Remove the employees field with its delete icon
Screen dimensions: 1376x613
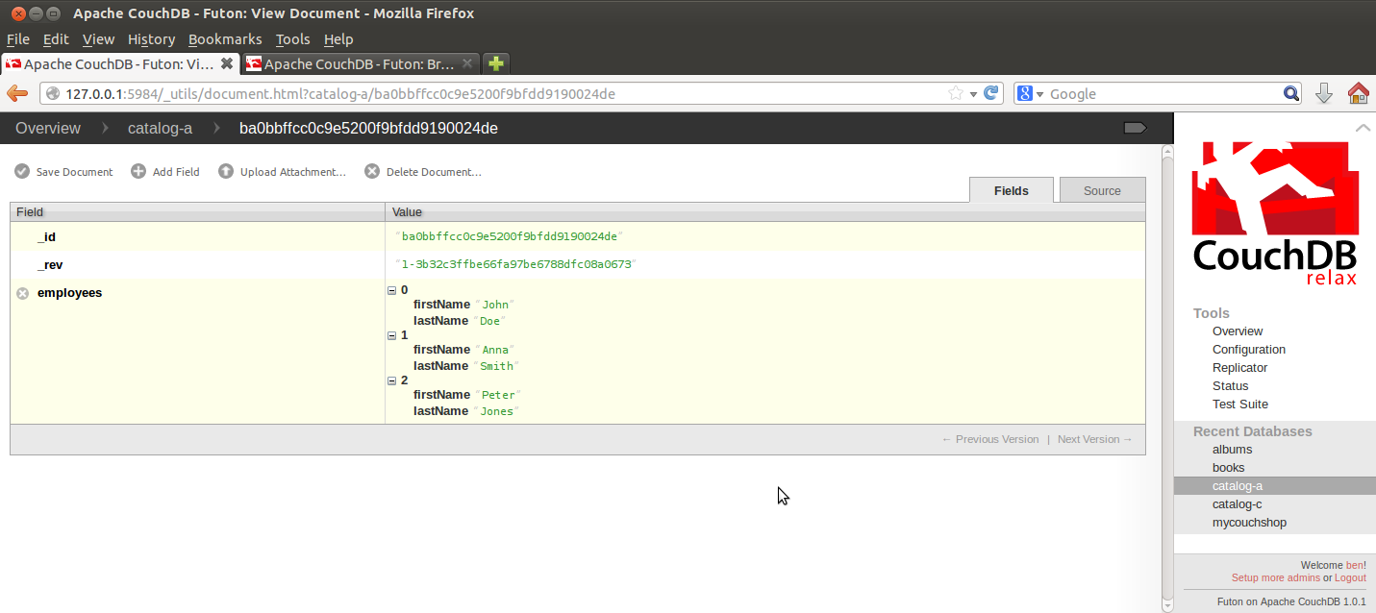point(23,293)
